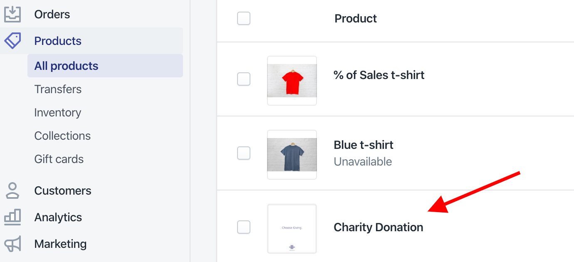Click the Analytics bar chart icon
This screenshot has height=262, width=574.
click(x=12, y=217)
